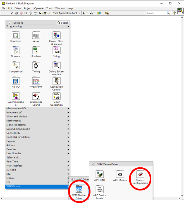
Task: Click System Configuration palette icon
Action: click(x=140, y=174)
